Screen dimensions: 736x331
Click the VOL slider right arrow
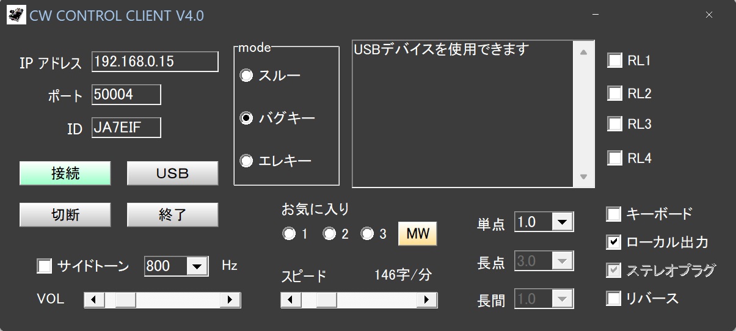point(230,300)
